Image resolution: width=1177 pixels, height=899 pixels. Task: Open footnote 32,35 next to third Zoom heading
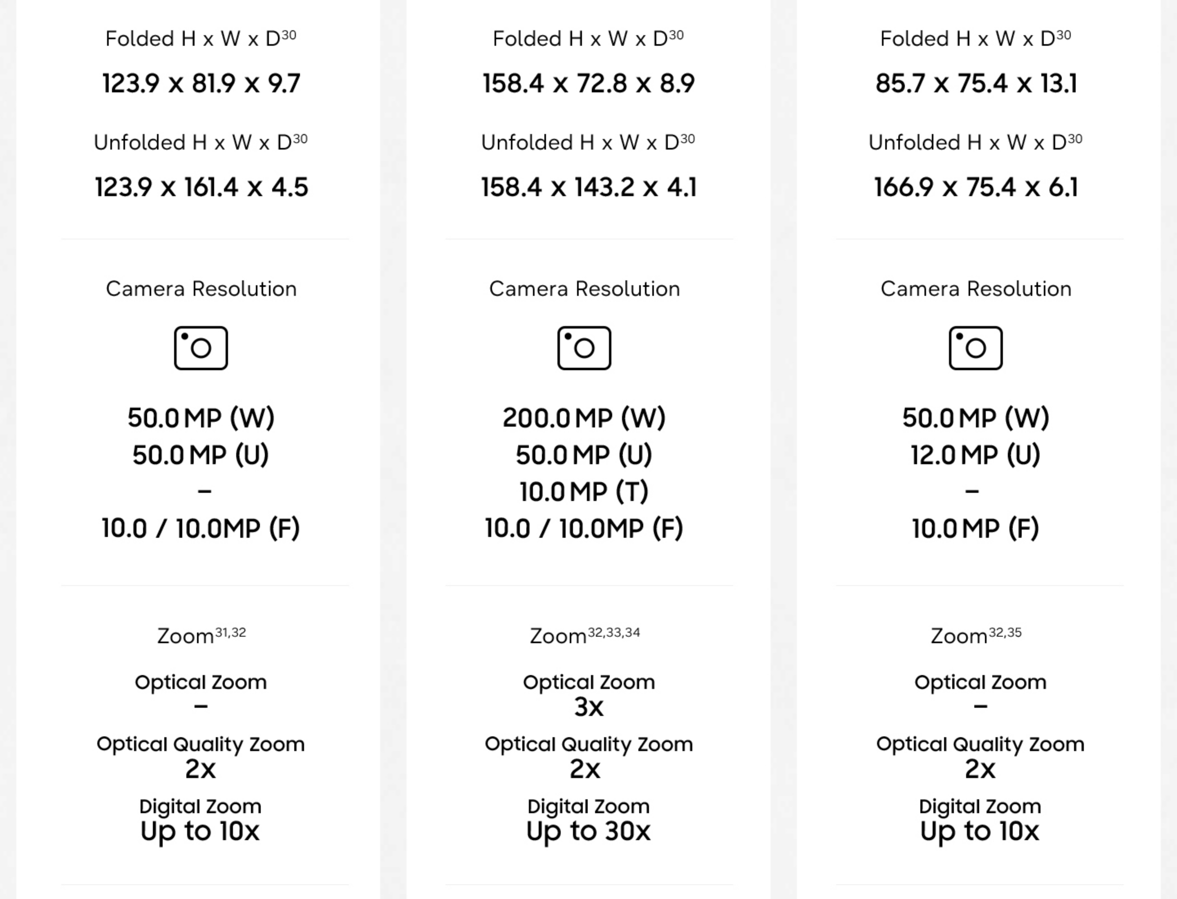(1005, 633)
